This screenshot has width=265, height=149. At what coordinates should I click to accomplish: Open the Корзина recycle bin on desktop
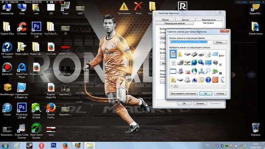(x=255, y=129)
